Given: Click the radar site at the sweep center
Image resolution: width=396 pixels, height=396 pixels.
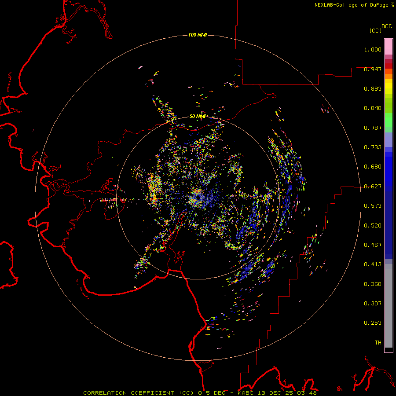Looking at the screenshot, I should coord(198,198).
